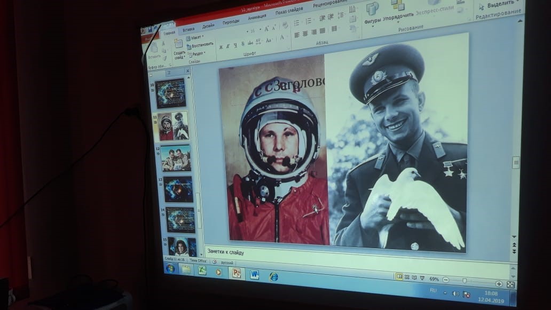Open the Макет layout dropdown
Image resolution: width=551 pixels, height=310 pixels.
196,37
